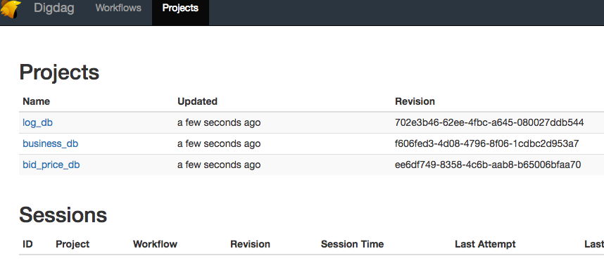
Task: Click the Last Attempt column header
Action: coord(485,244)
